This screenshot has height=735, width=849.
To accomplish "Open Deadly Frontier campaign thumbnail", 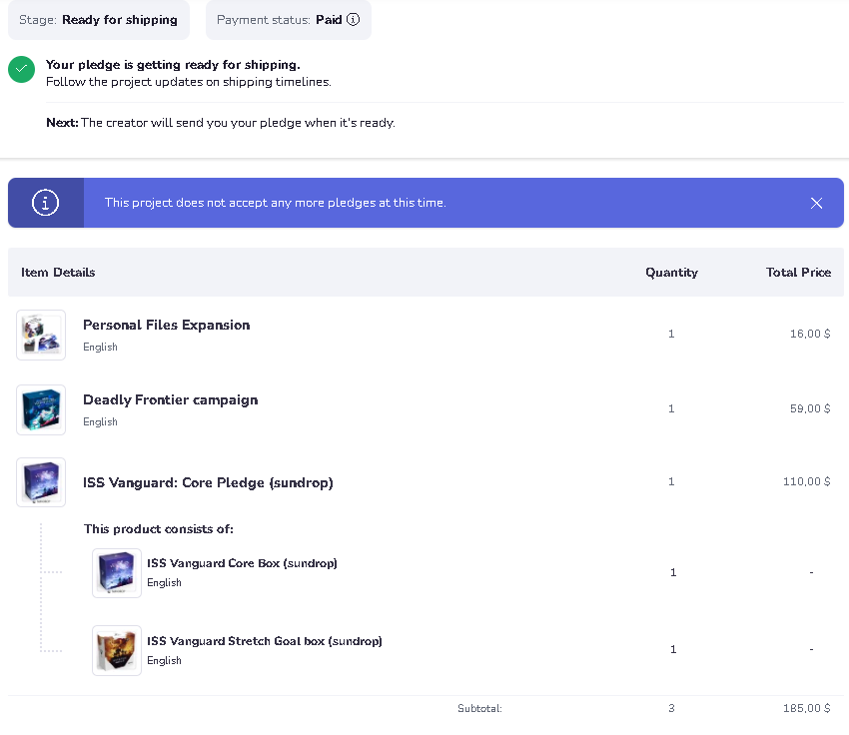I will click(x=41, y=409).
